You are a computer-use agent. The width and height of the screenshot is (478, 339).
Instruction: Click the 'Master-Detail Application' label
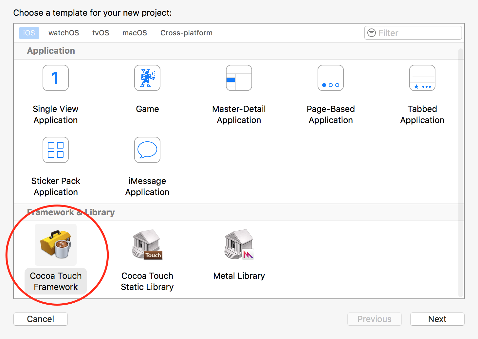coord(239,115)
